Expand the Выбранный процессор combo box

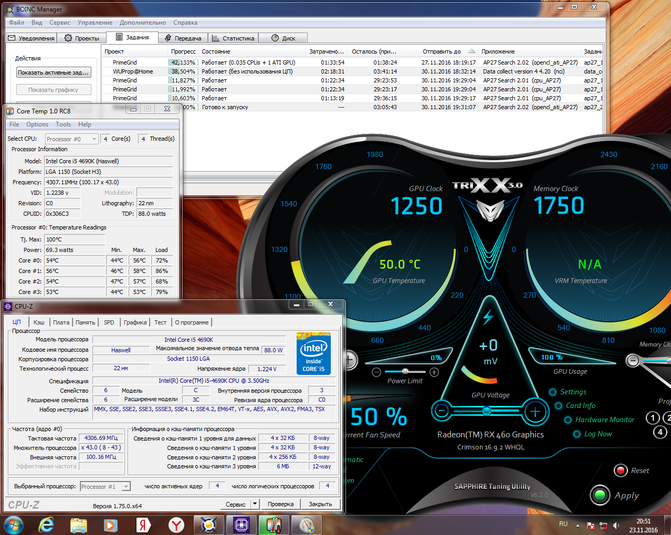[126, 487]
